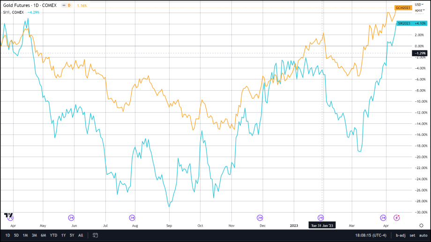Click the contract rollover marker near August
Screen dimensions: 431x242
pyautogui.click(x=132, y=217)
